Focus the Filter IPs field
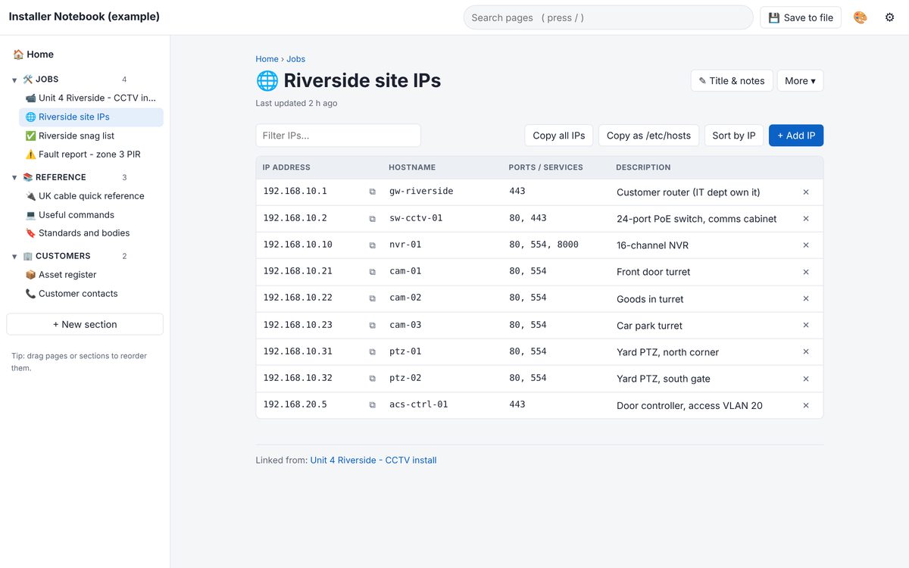This screenshot has width=909, height=568. (x=338, y=136)
